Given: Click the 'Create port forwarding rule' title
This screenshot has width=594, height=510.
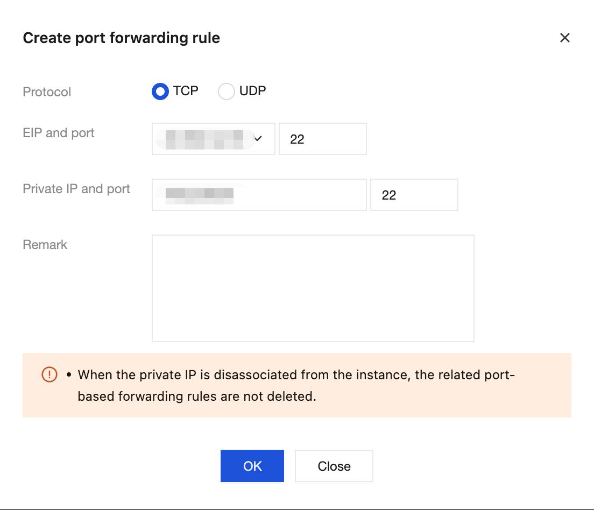Looking at the screenshot, I should coord(121,38).
